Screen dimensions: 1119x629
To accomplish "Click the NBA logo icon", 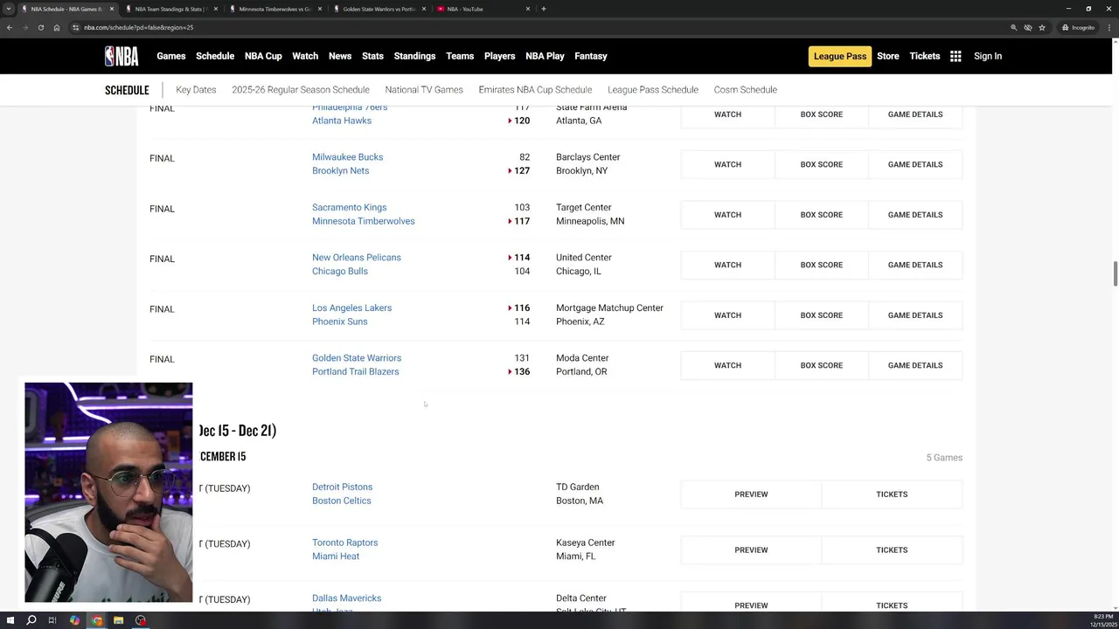I will click(x=122, y=56).
